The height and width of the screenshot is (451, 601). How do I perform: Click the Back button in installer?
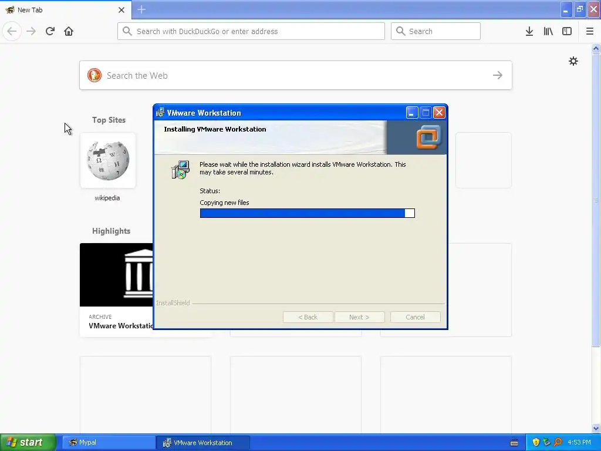(308, 317)
